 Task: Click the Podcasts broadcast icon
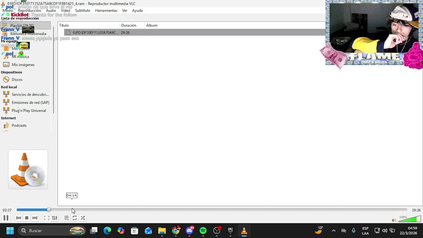6,126
